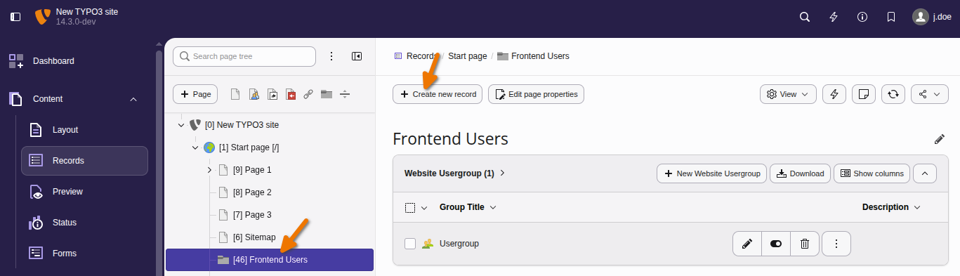The width and height of the screenshot is (960, 276).
Task: Open the View dropdown
Action: coord(788,94)
